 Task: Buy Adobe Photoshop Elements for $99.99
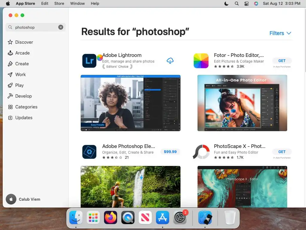click(170, 152)
